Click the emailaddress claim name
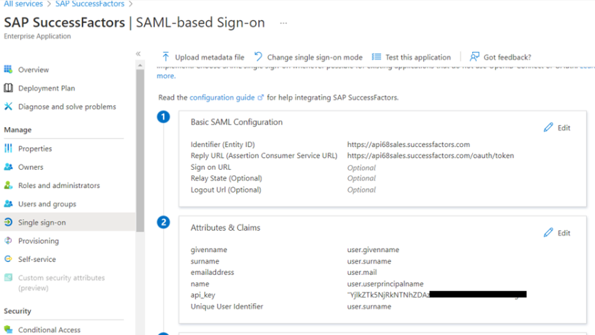The height and width of the screenshot is (335, 595). click(x=212, y=272)
